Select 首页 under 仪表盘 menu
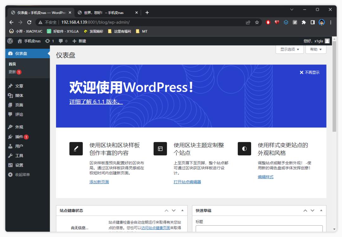The height and width of the screenshot is (237, 342). tap(12, 64)
